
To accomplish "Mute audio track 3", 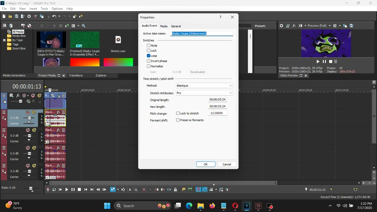I will tap(28, 130).
